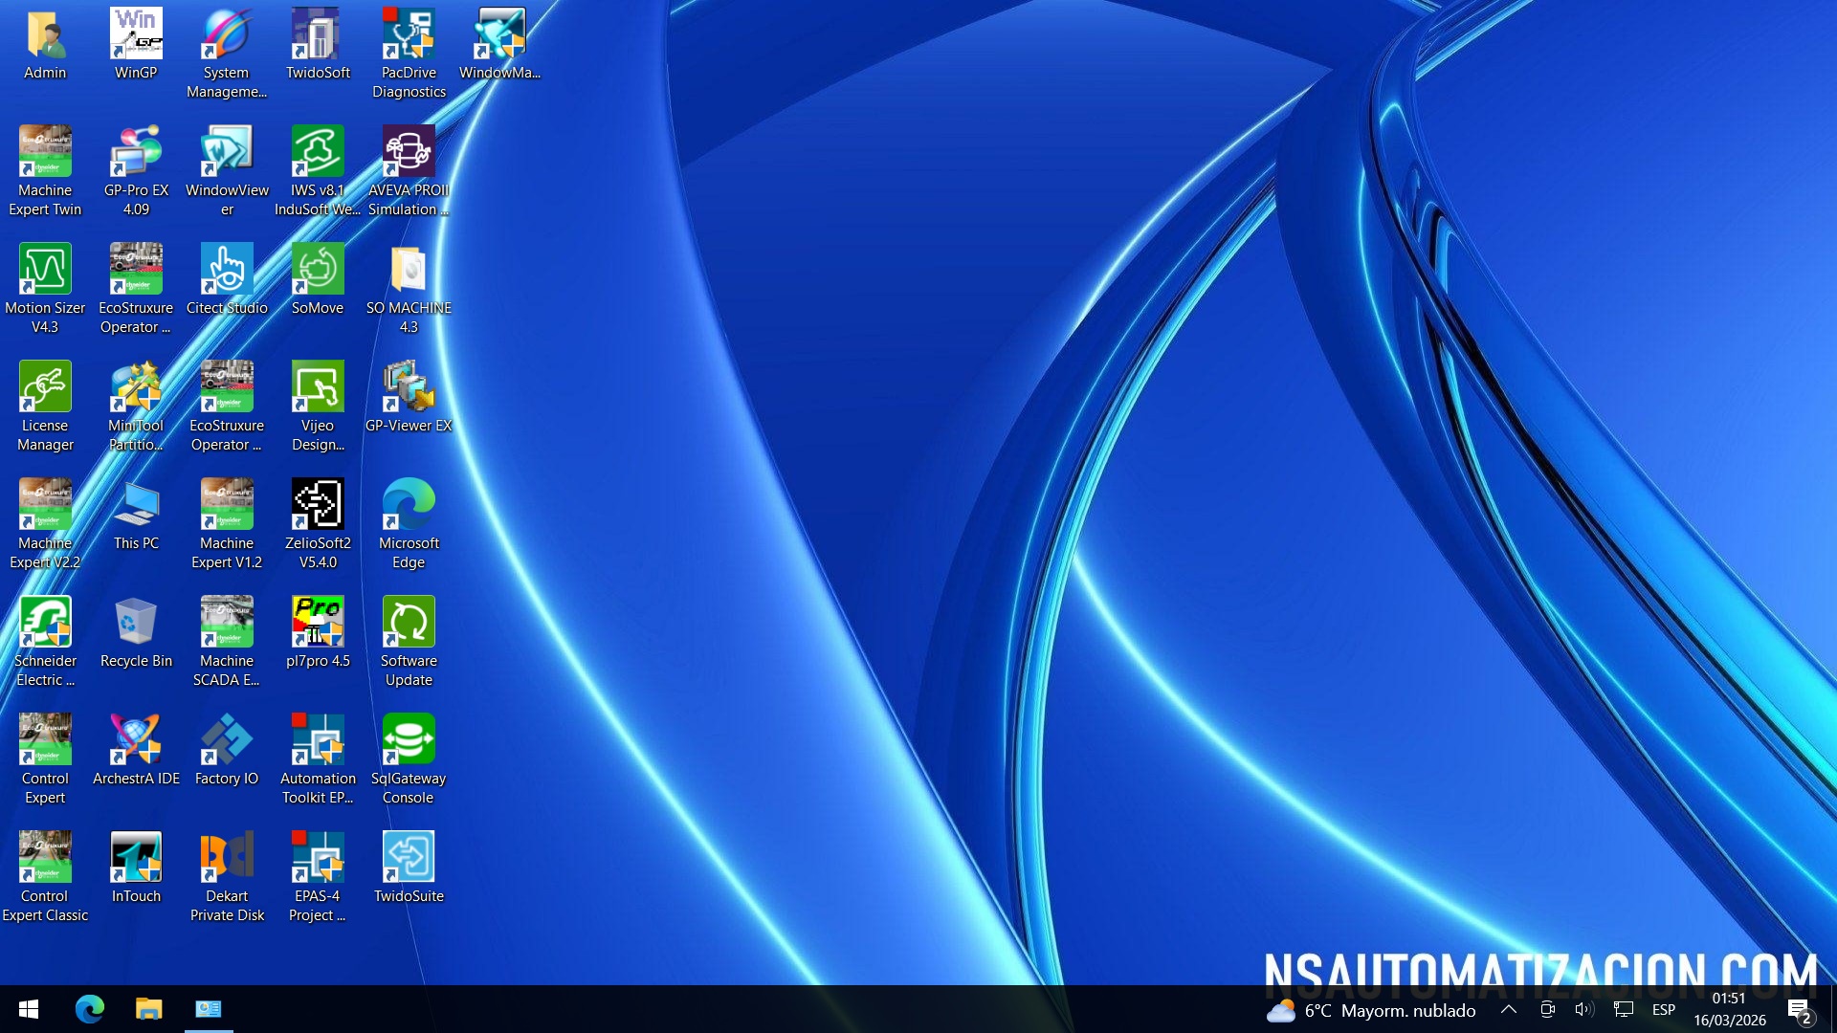Launch IWS v8.1 InduSoft Web Studio
This screenshot has width=1837, height=1033.
click(318, 172)
